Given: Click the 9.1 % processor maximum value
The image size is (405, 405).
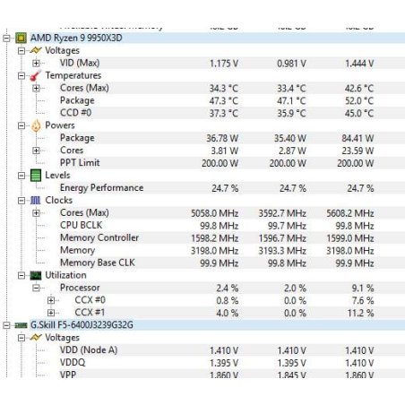Looking at the screenshot, I should [363, 289].
